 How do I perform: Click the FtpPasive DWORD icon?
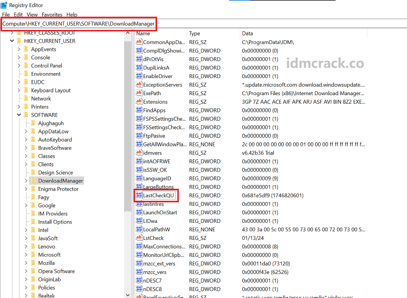pyautogui.click(x=139, y=135)
